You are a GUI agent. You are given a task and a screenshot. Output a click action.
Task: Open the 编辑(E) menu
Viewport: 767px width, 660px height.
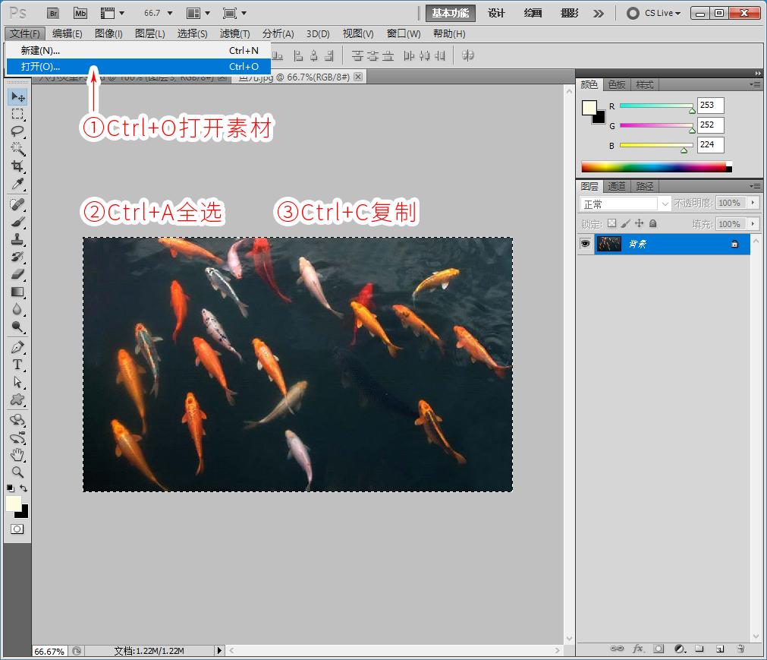point(68,33)
